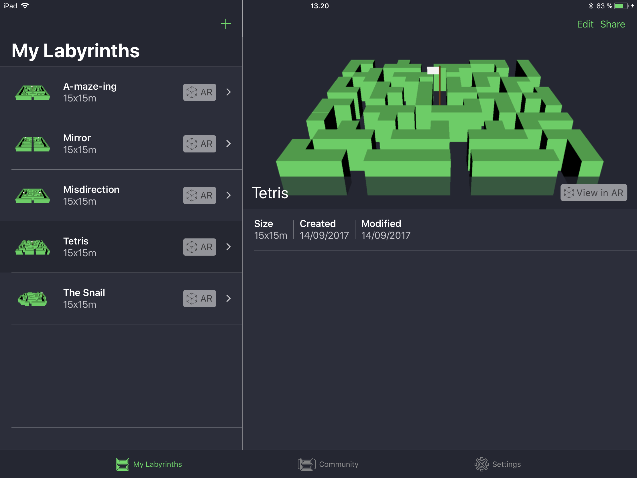The width and height of the screenshot is (637, 478).
Task: Select the Mirror labyrinth thumbnail
Action: point(33,144)
